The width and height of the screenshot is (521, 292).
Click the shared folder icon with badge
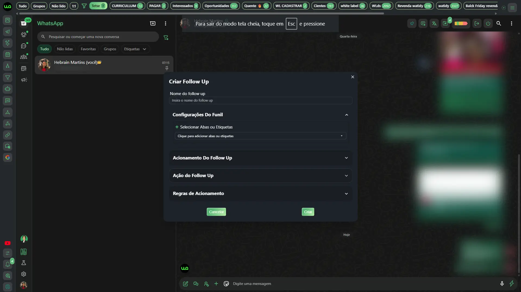[x=445, y=24]
